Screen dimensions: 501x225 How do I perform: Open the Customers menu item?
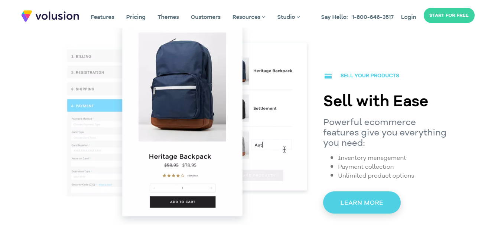click(x=206, y=17)
